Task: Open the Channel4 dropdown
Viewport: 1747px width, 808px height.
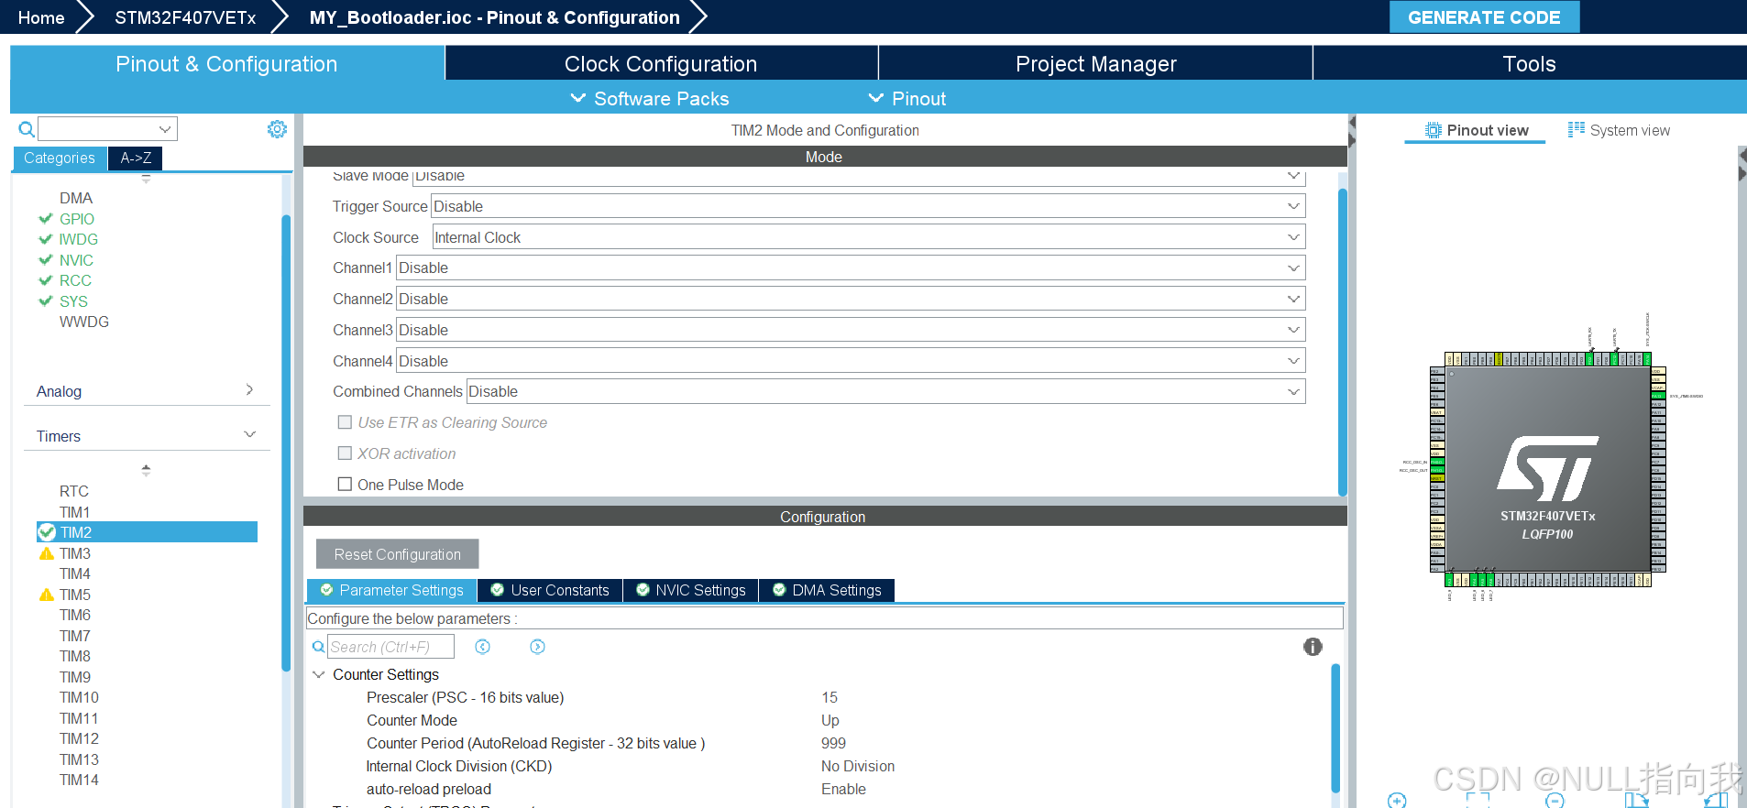Action: [x=851, y=361]
